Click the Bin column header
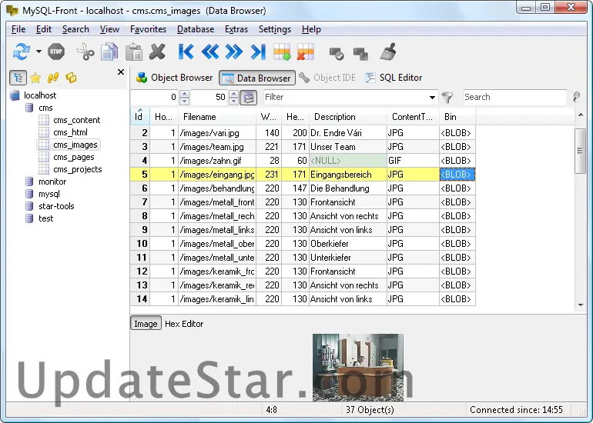This screenshot has width=593, height=423. 457,117
